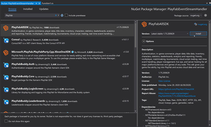Select the PlayFabBuddy.Auth package title
Viewport: 211px width, 127px height.
23,64
